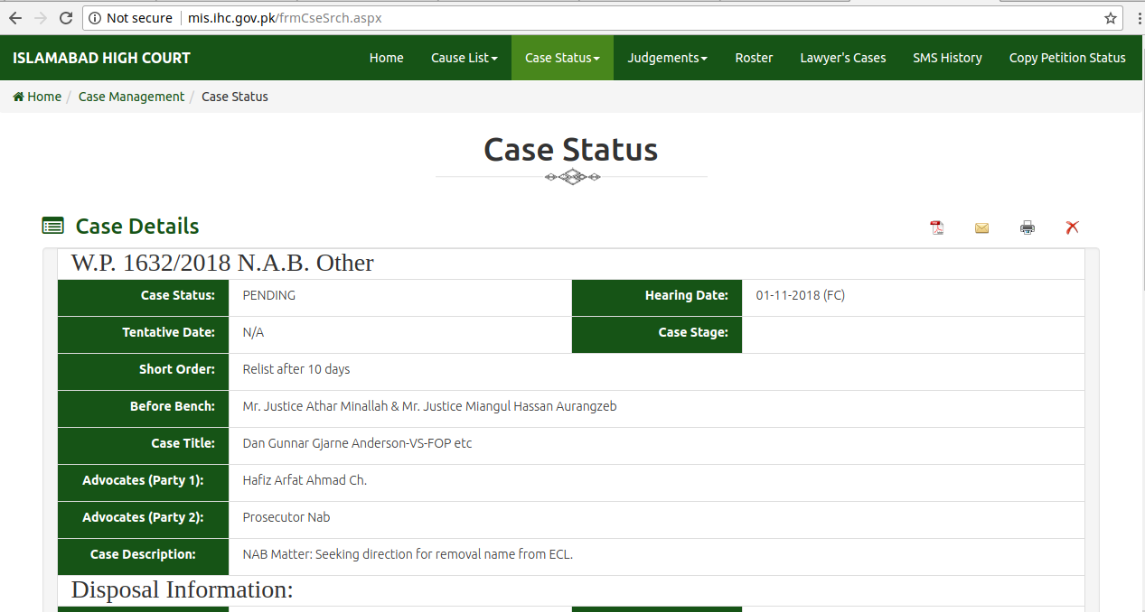Viewport: 1145px width, 612px height.
Task: Click the 'Before Bench:' label cell
Action: (x=143, y=408)
